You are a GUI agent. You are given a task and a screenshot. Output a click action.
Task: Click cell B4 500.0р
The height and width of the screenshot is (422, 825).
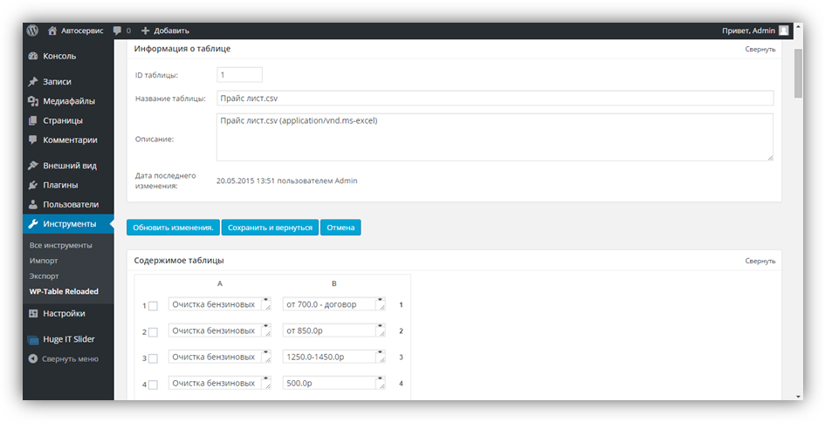point(334,383)
